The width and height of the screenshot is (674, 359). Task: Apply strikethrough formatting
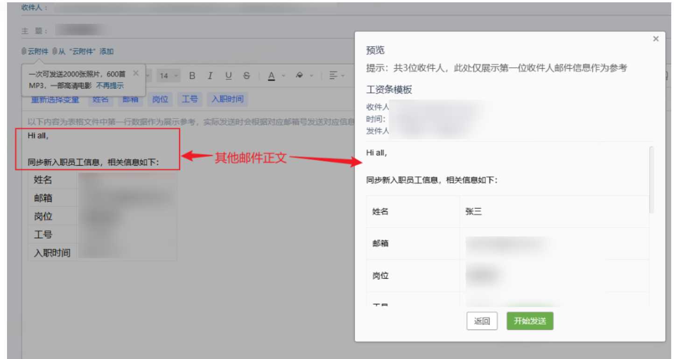pyautogui.click(x=246, y=76)
